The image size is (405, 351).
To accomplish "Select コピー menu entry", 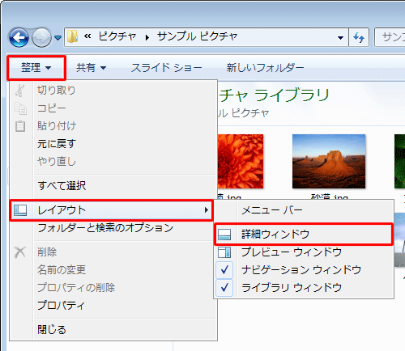I will pos(113,108).
